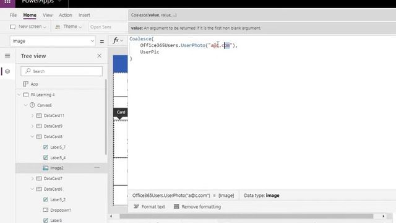
Task: Click the horizontal scrollbar left arrow
Action: coord(111,216)
